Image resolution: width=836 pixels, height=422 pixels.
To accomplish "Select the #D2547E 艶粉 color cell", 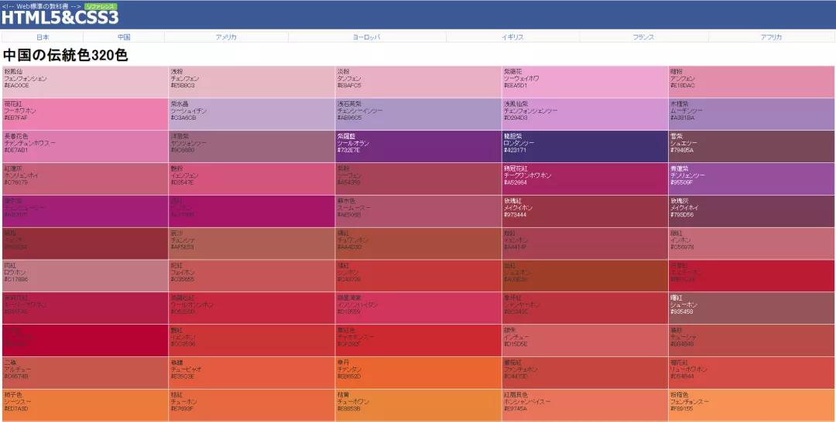I will (x=252, y=179).
